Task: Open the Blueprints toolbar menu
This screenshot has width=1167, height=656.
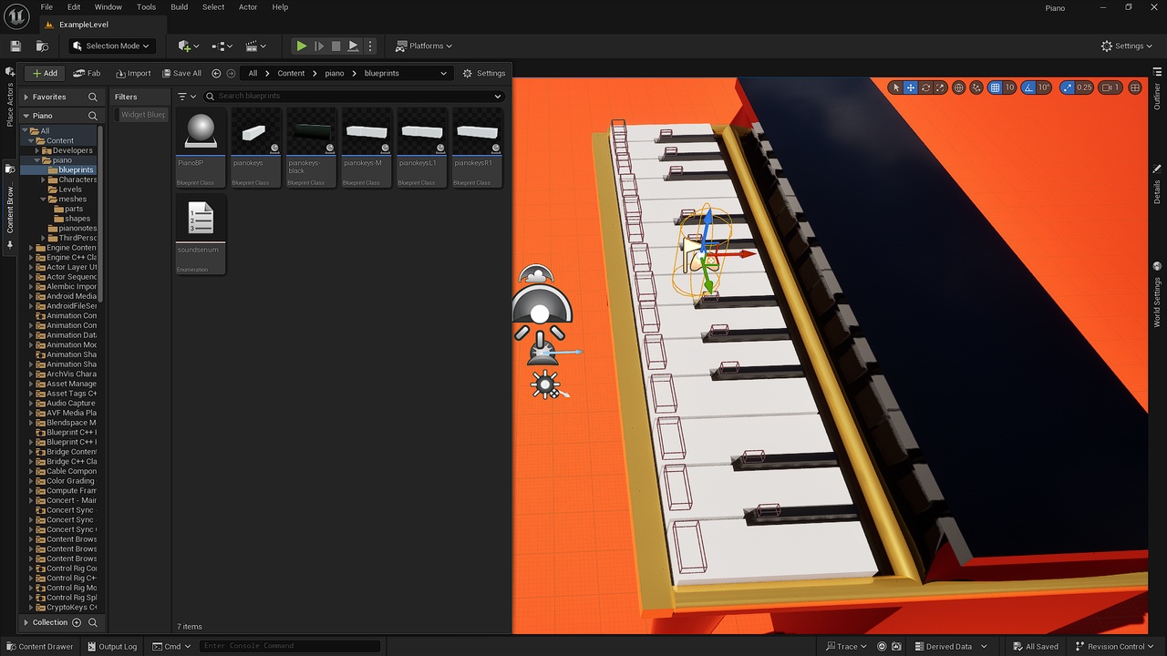Action: click(x=222, y=46)
